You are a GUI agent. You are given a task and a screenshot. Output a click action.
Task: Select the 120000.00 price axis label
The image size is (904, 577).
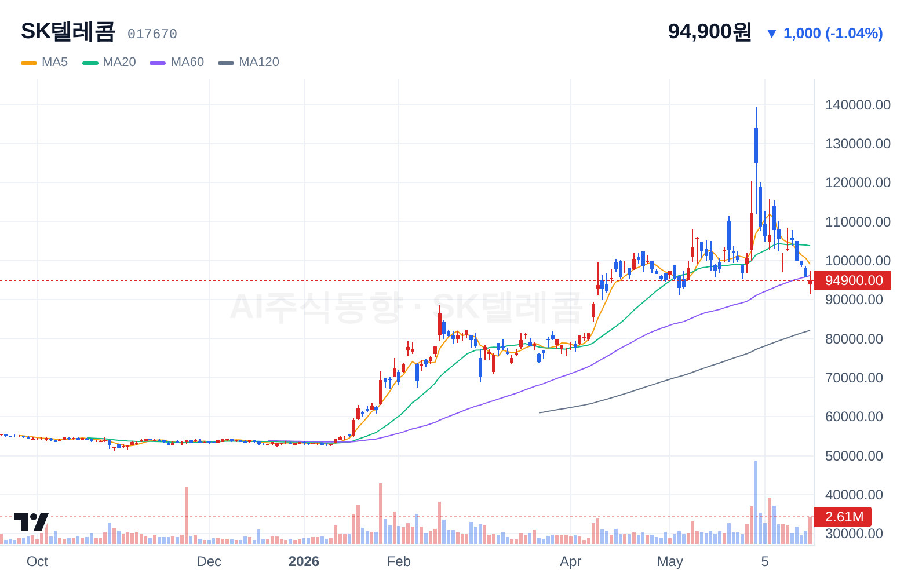[x=858, y=182]
